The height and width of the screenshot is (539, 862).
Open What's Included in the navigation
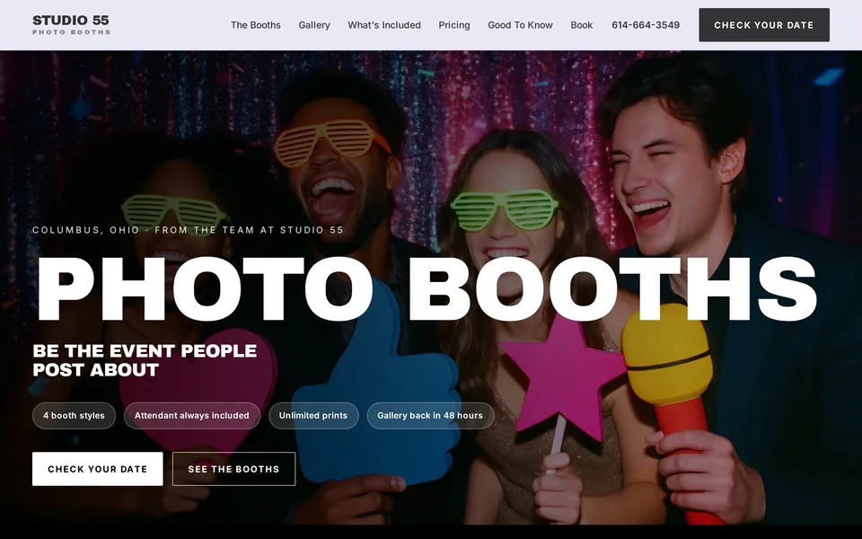point(384,25)
